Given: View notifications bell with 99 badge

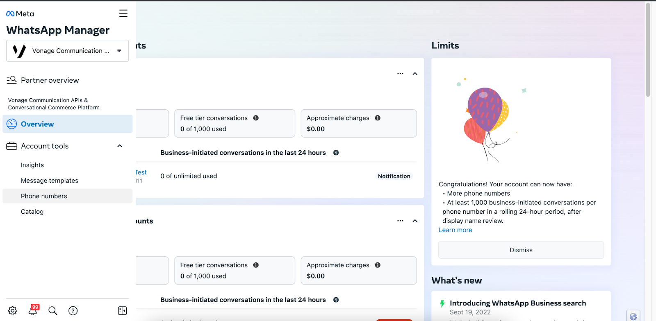Looking at the screenshot, I should click(x=33, y=310).
